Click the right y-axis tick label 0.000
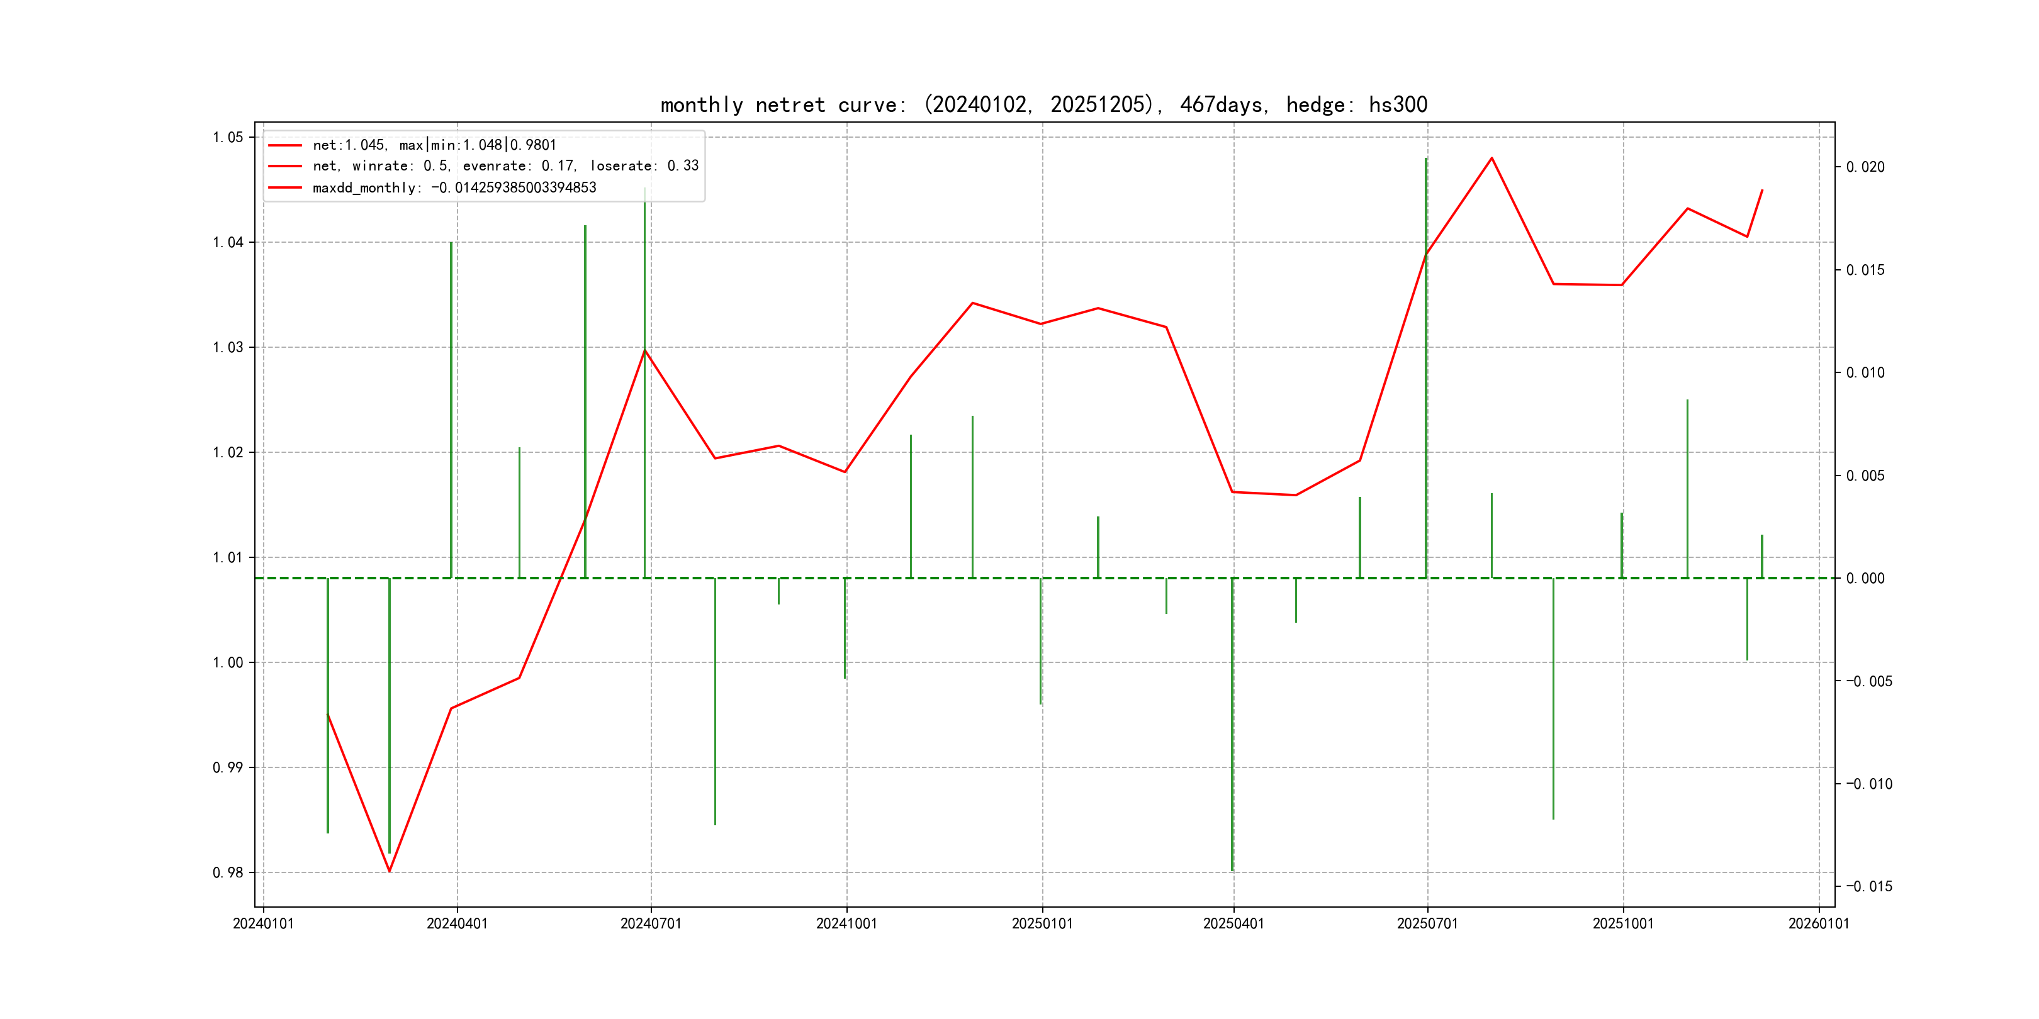This screenshot has height=1019, width=2039. [x=1865, y=578]
